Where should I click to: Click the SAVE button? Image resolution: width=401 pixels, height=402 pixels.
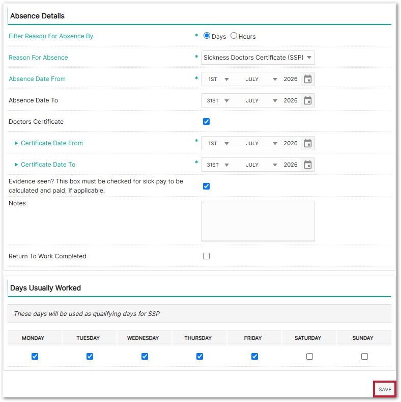click(x=385, y=389)
